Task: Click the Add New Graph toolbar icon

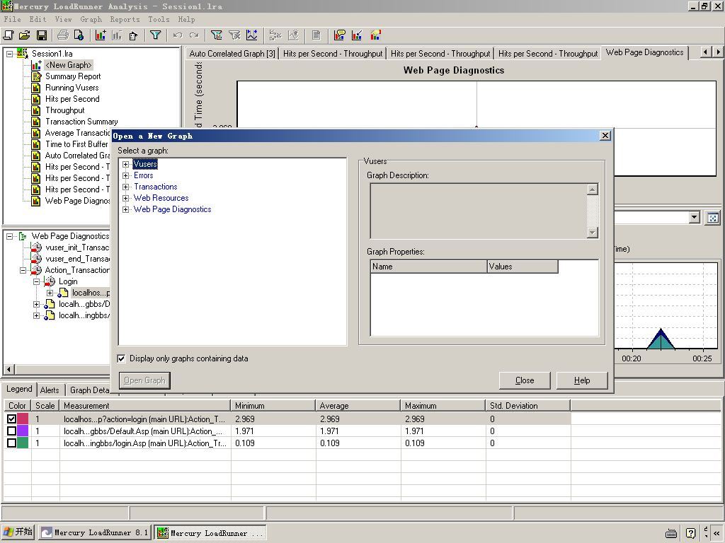Action: coord(101,35)
